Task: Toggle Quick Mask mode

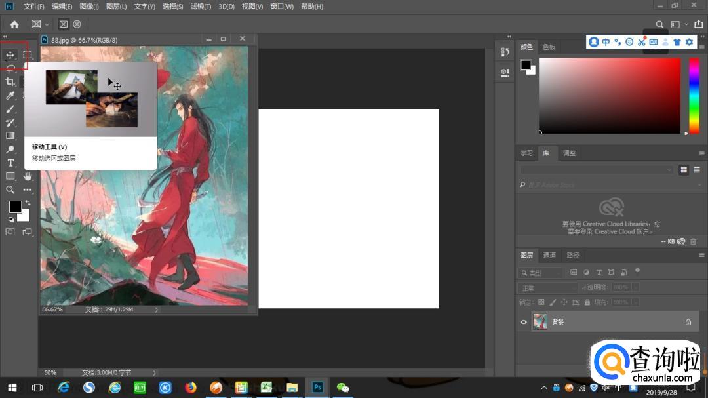Action: [x=10, y=231]
